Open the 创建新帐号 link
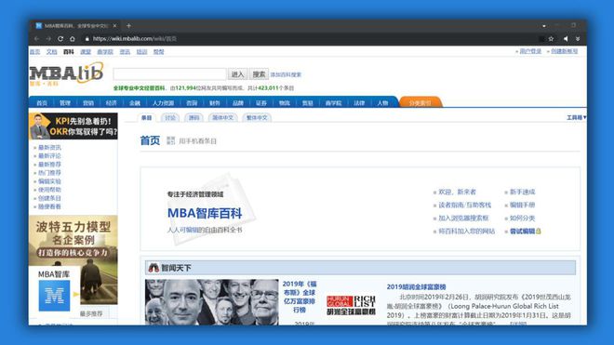This screenshot has width=614, height=345. [x=565, y=51]
